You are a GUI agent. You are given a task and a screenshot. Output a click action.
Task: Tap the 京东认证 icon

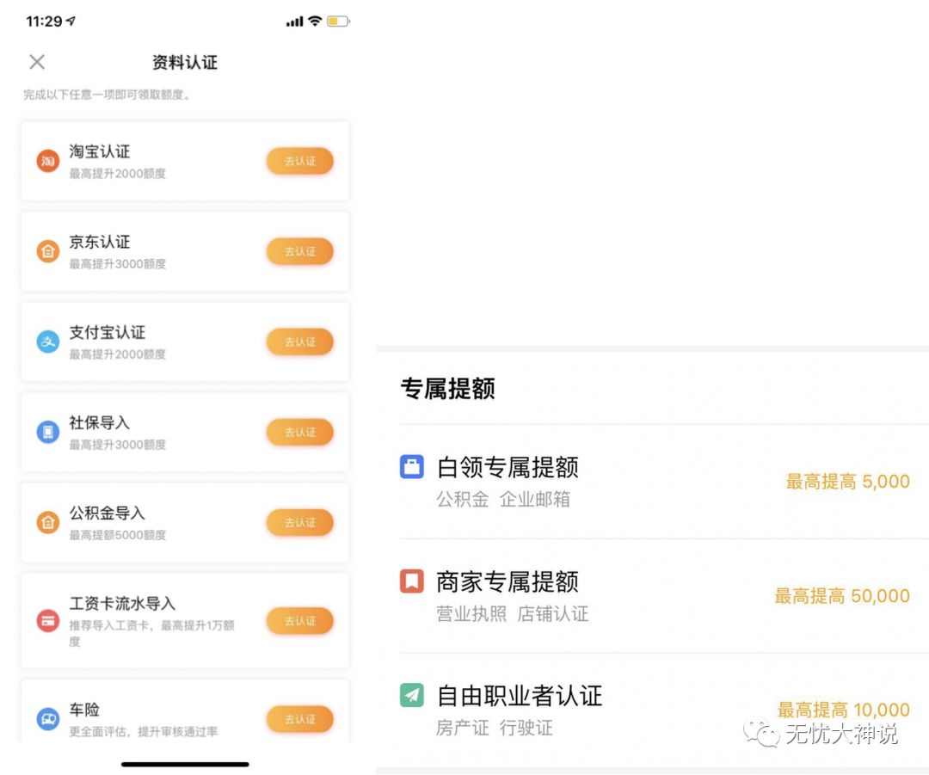48,251
